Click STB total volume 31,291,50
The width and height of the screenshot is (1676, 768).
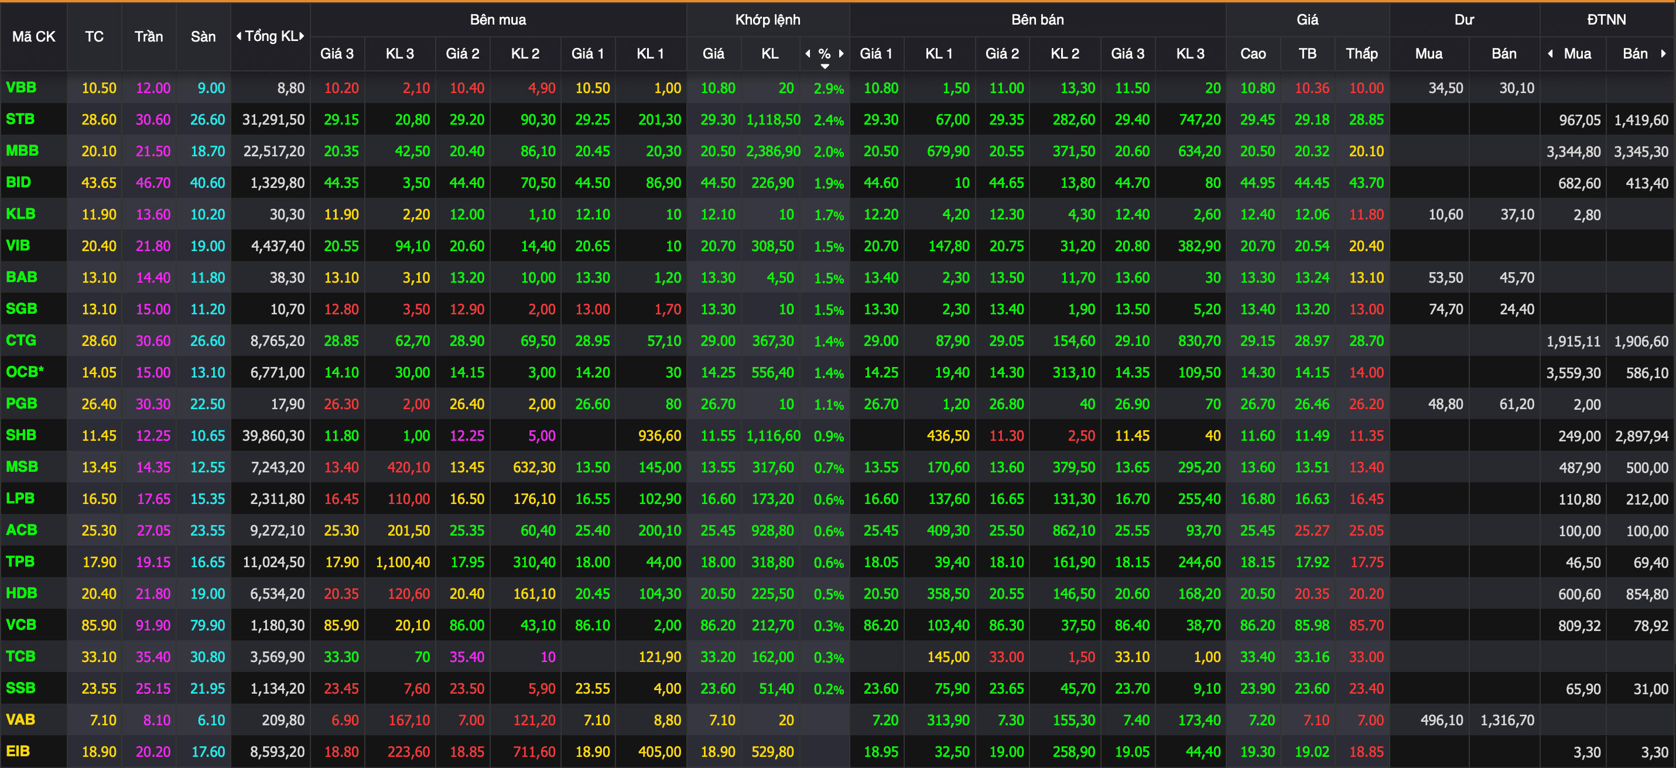273,119
